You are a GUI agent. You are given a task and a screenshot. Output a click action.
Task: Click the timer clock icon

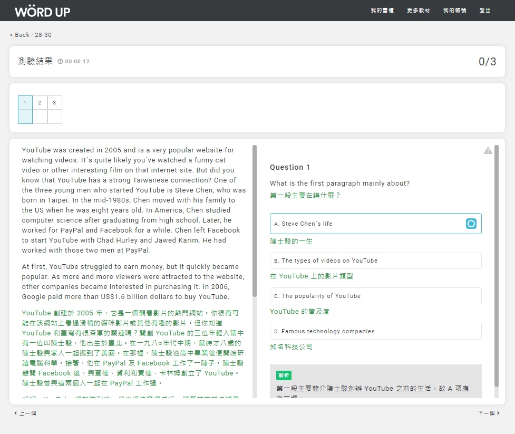click(x=60, y=62)
